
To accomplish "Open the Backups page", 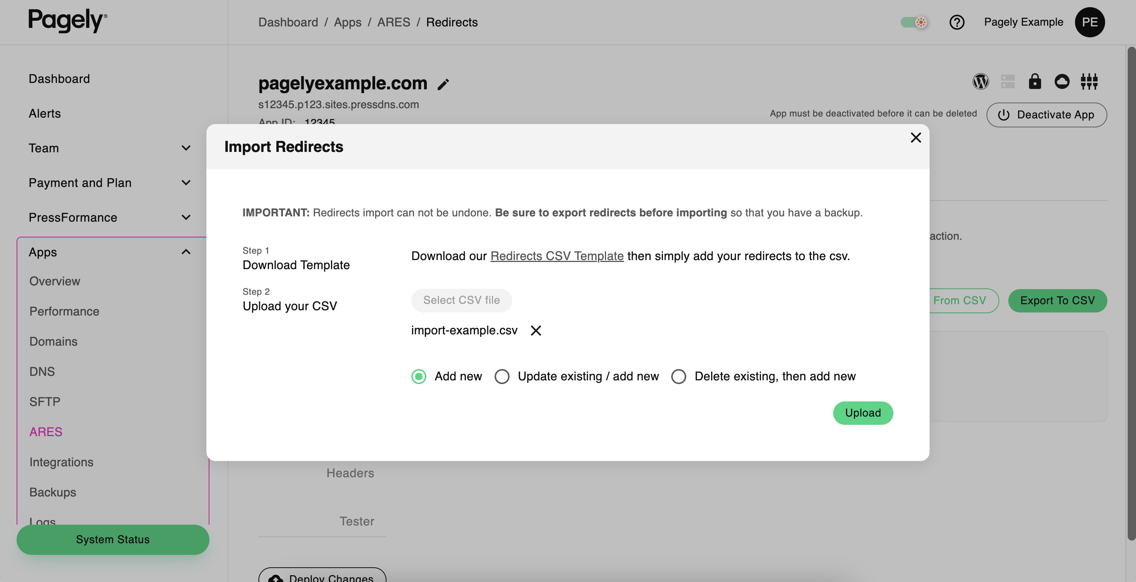I will click(52, 492).
